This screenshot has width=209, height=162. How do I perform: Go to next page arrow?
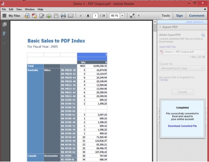(88, 16)
